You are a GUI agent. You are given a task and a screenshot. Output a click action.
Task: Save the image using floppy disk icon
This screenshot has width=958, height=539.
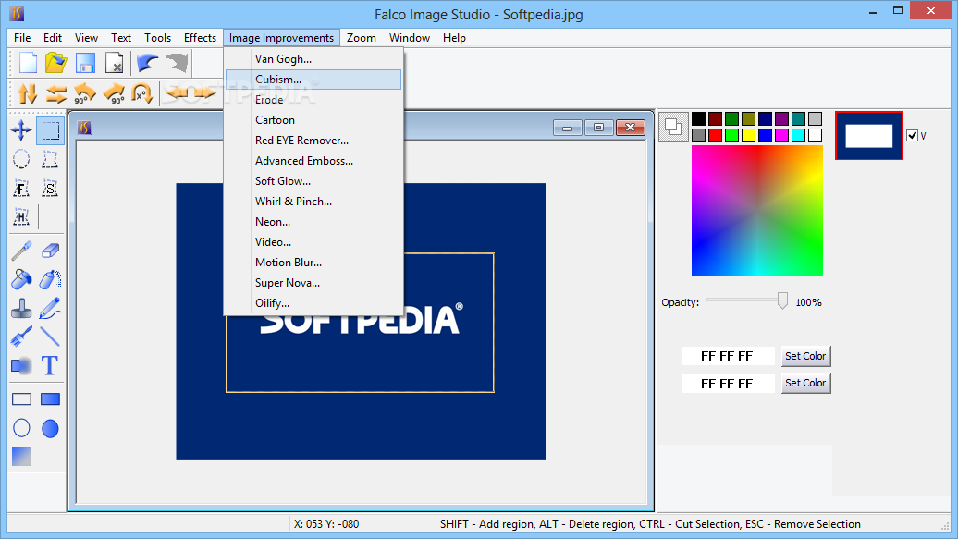(x=85, y=62)
